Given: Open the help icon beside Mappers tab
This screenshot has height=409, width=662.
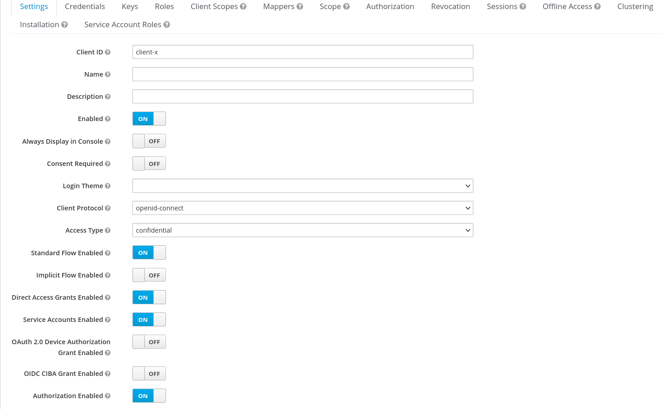Looking at the screenshot, I should point(300,6).
